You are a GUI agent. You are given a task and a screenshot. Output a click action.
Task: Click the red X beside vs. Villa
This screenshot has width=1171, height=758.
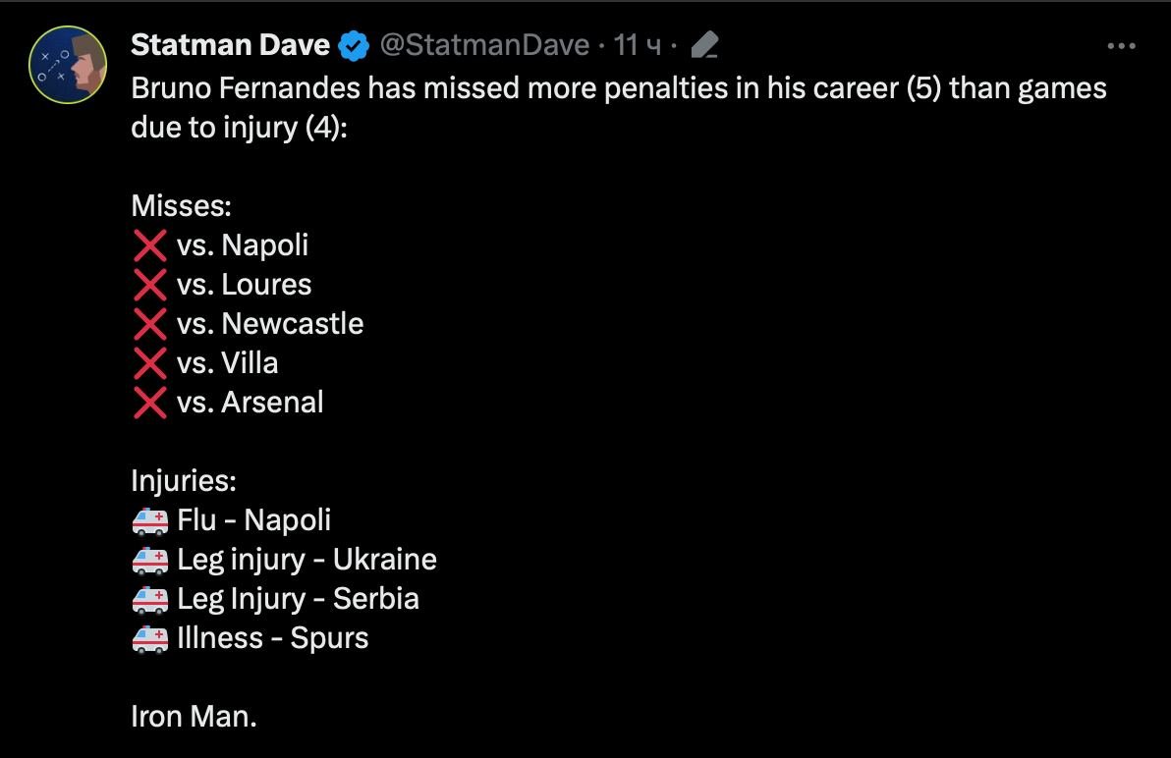tap(149, 363)
